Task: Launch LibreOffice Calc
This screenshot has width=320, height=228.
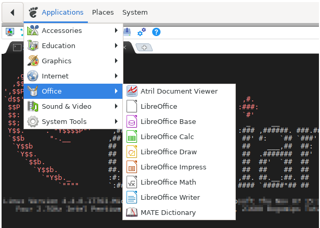Action: (x=179, y=136)
